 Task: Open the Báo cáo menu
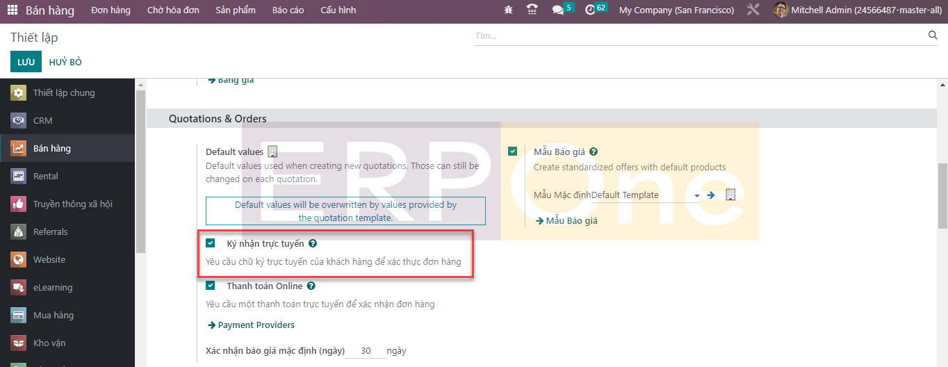pos(288,10)
